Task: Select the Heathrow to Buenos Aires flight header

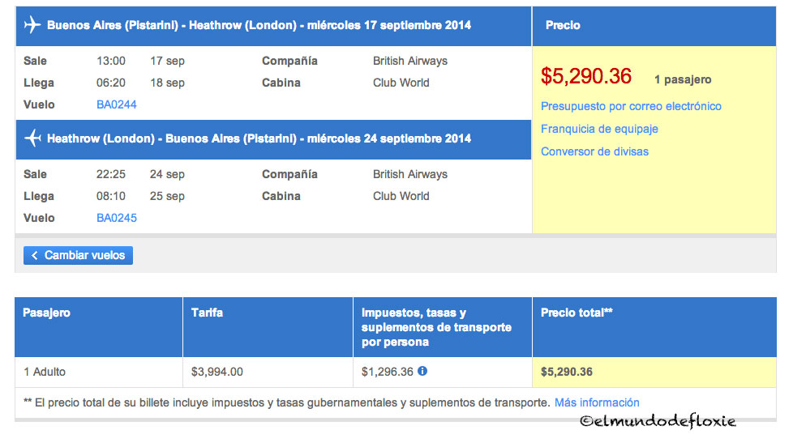Action: (273, 139)
